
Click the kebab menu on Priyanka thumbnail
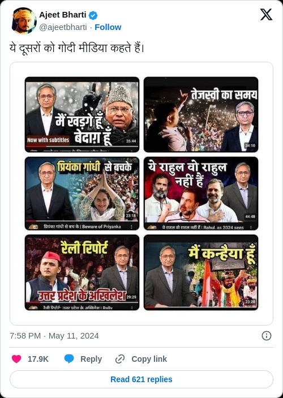click(x=131, y=226)
